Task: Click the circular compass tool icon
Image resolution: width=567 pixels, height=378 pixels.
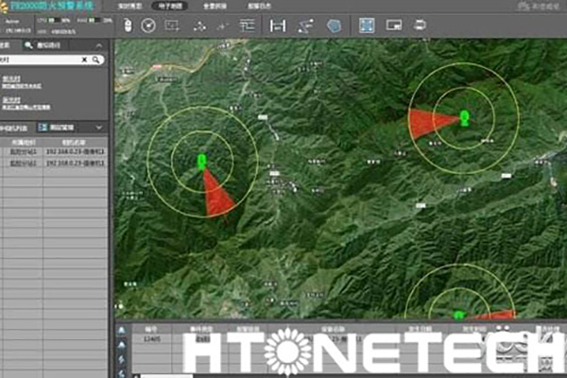Action: (x=147, y=26)
